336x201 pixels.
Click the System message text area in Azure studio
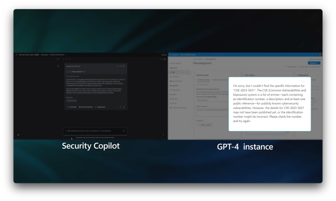[x=212, y=112]
